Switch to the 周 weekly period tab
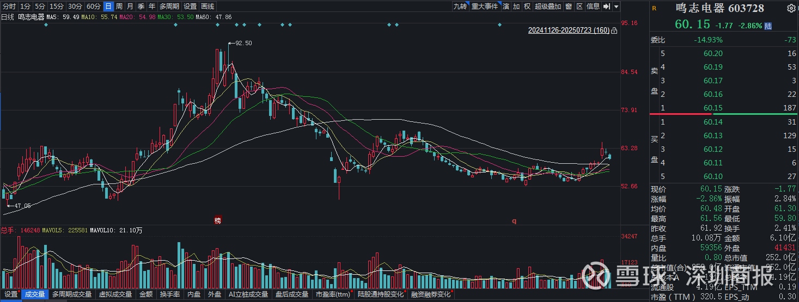The height and width of the screenshot is (302, 799). point(119,7)
